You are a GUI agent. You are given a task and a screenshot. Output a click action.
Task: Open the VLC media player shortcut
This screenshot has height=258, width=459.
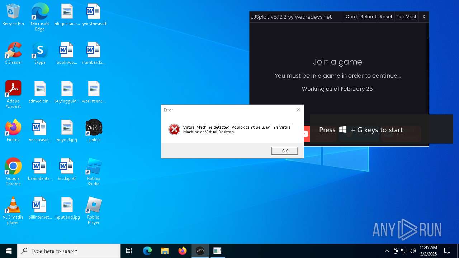13,211
